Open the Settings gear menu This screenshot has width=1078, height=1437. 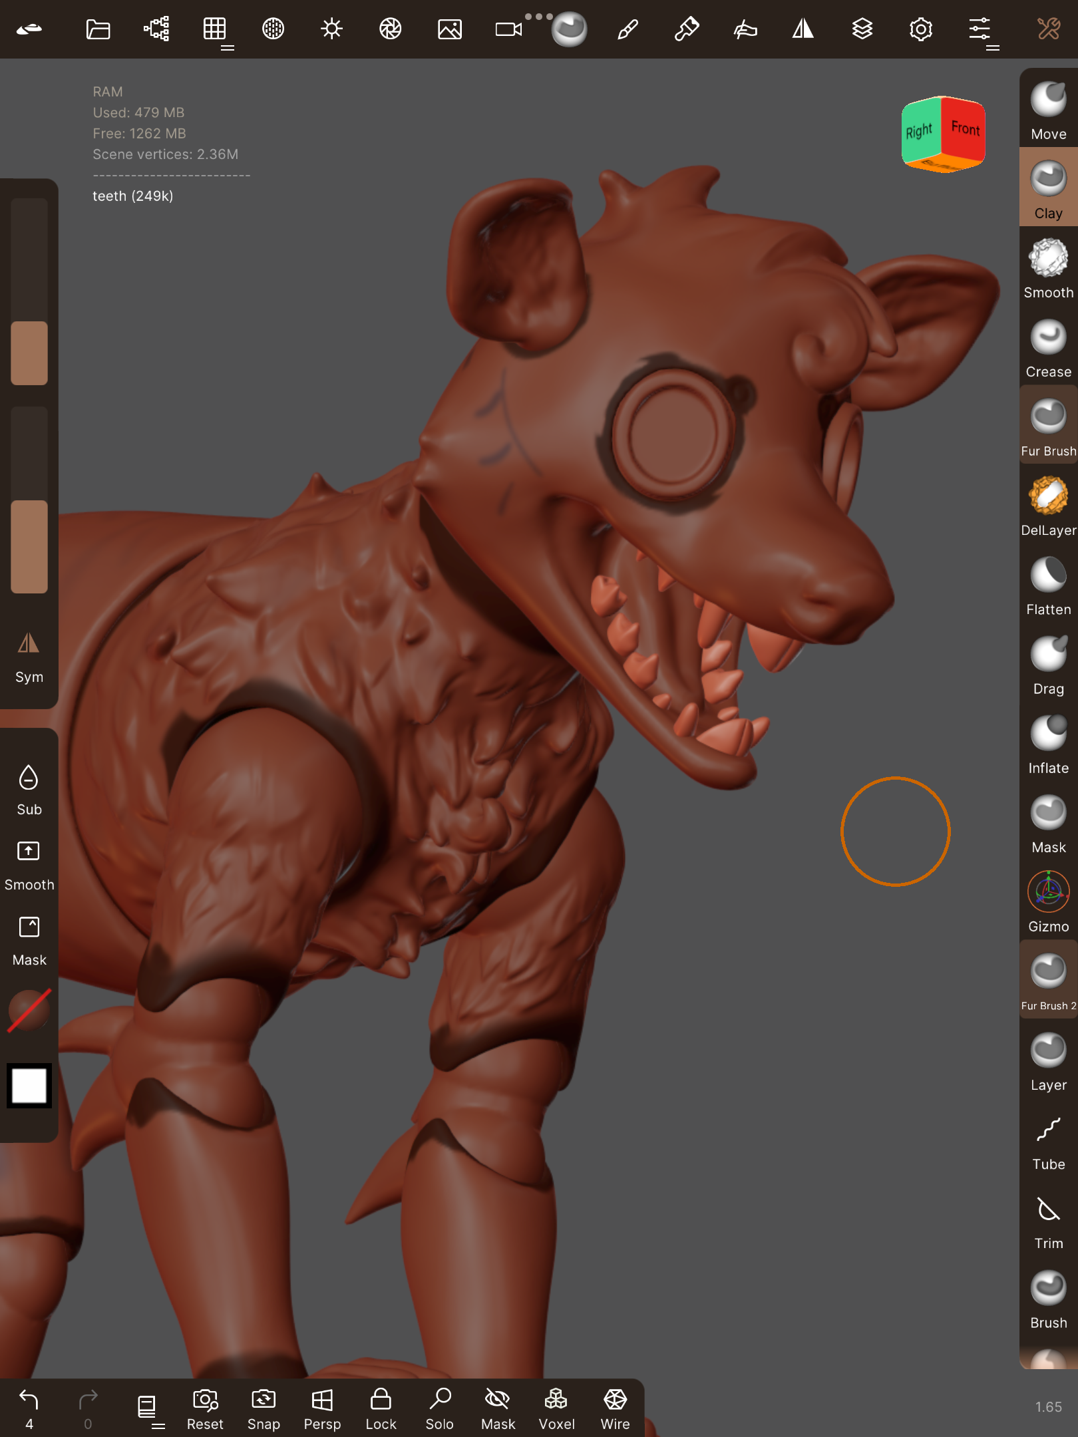coord(920,29)
